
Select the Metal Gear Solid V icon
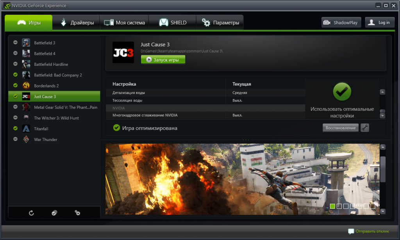tap(26, 107)
